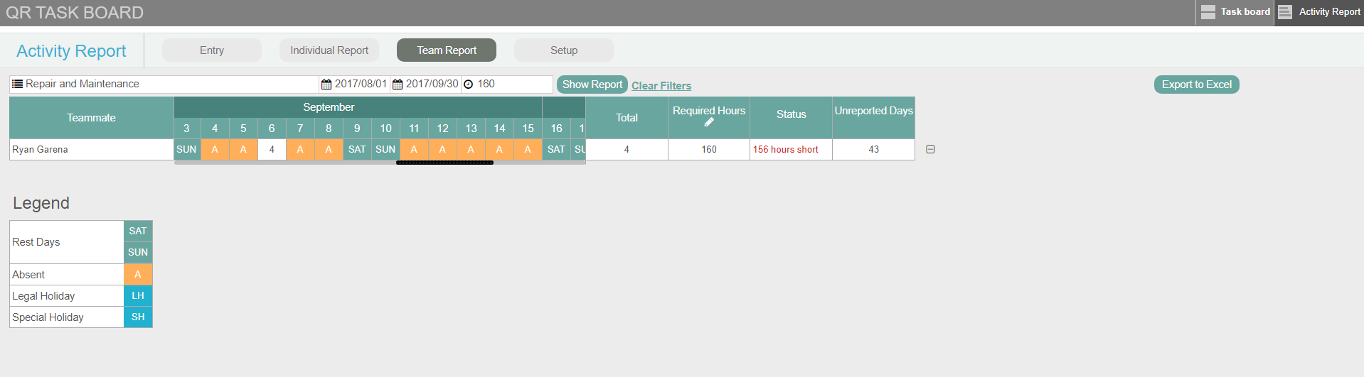Open the 2017/09/30 end date picker
1364x377 pixels.
[x=432, y=84]
